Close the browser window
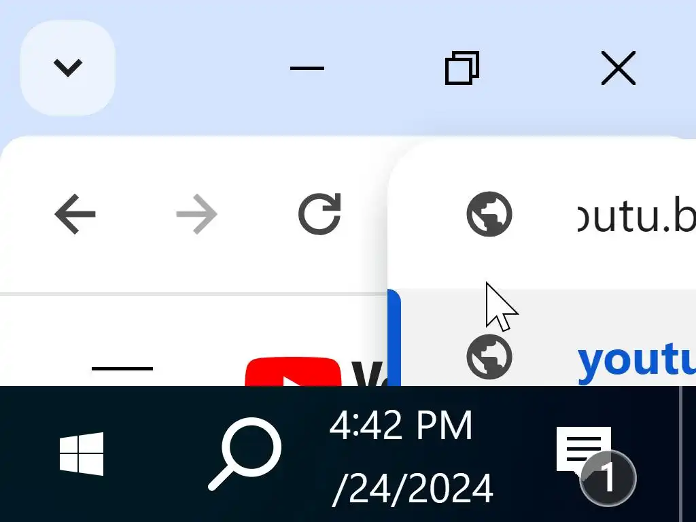Screen dimensions: 696x522 click(x=619, y=68)
